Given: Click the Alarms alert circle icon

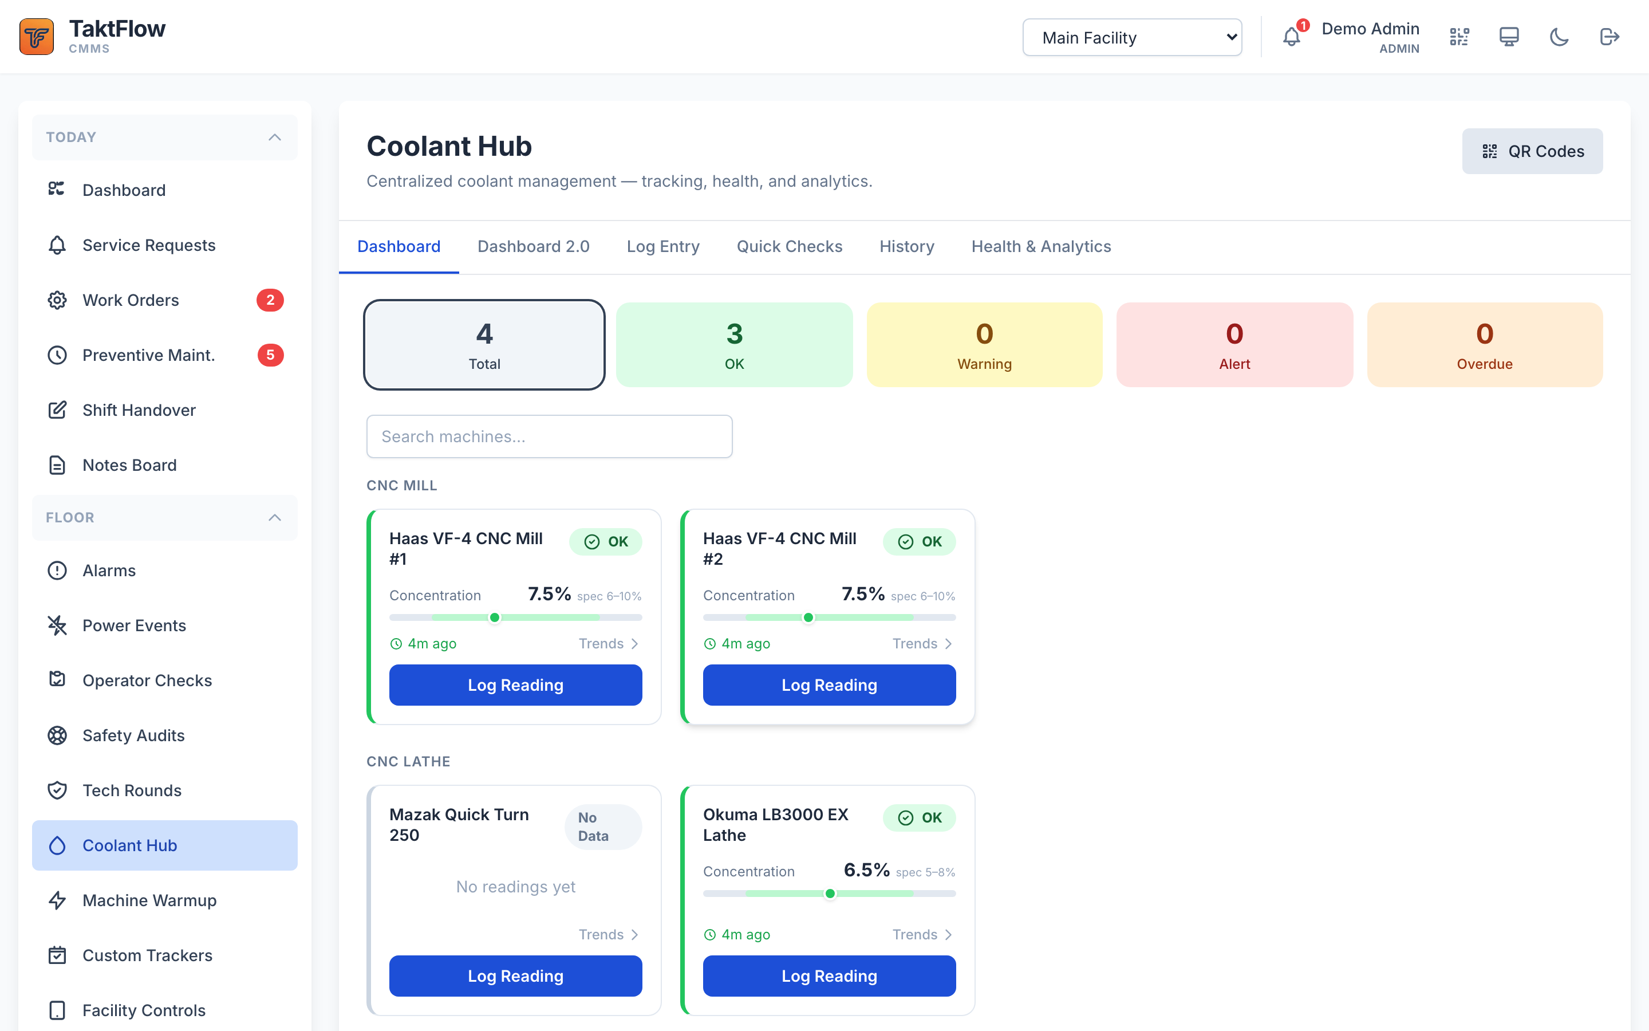Looking at the screenshot, I should coord(57,570).
